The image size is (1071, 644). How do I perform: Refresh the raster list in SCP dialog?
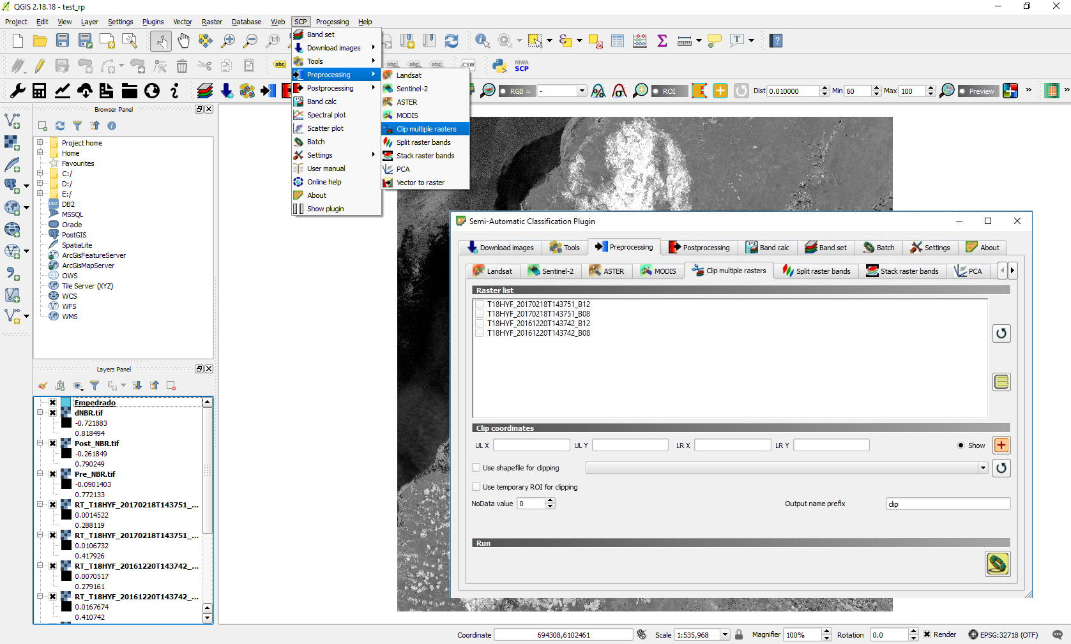tap(1001, 333)
